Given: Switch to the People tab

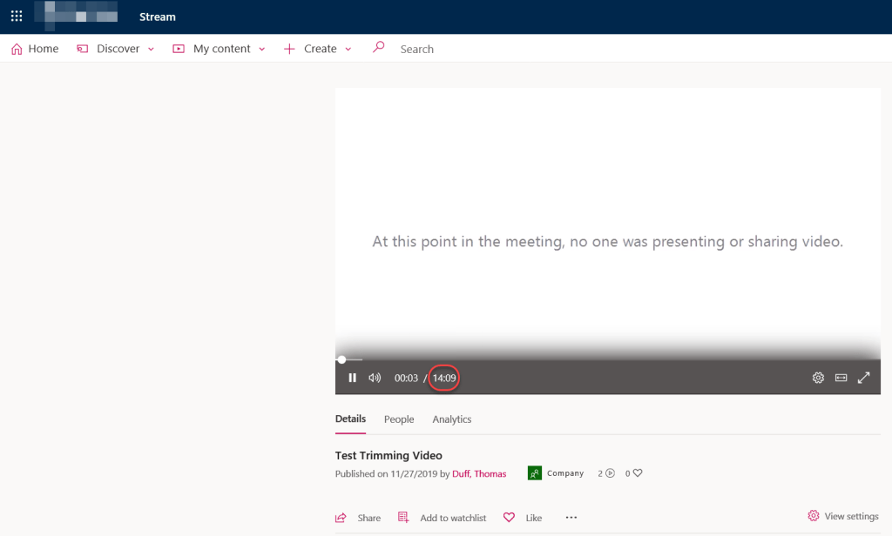Looking at the screenshot, I should click(399, 419).
